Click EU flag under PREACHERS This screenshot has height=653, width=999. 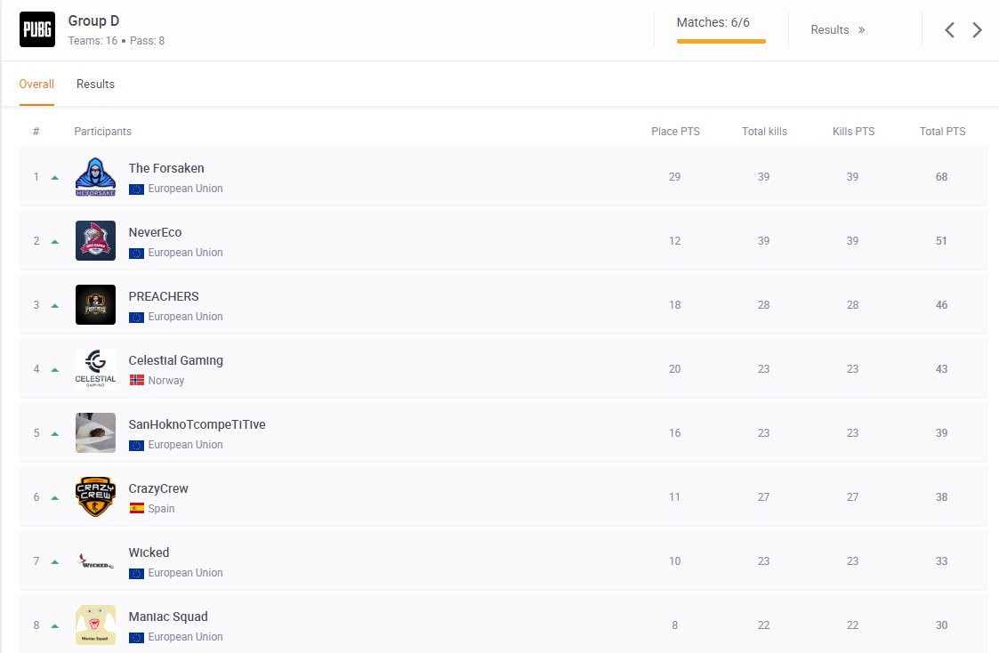click(x=136, y=317)
